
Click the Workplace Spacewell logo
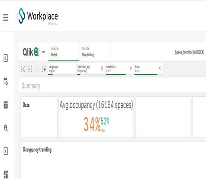38,16
